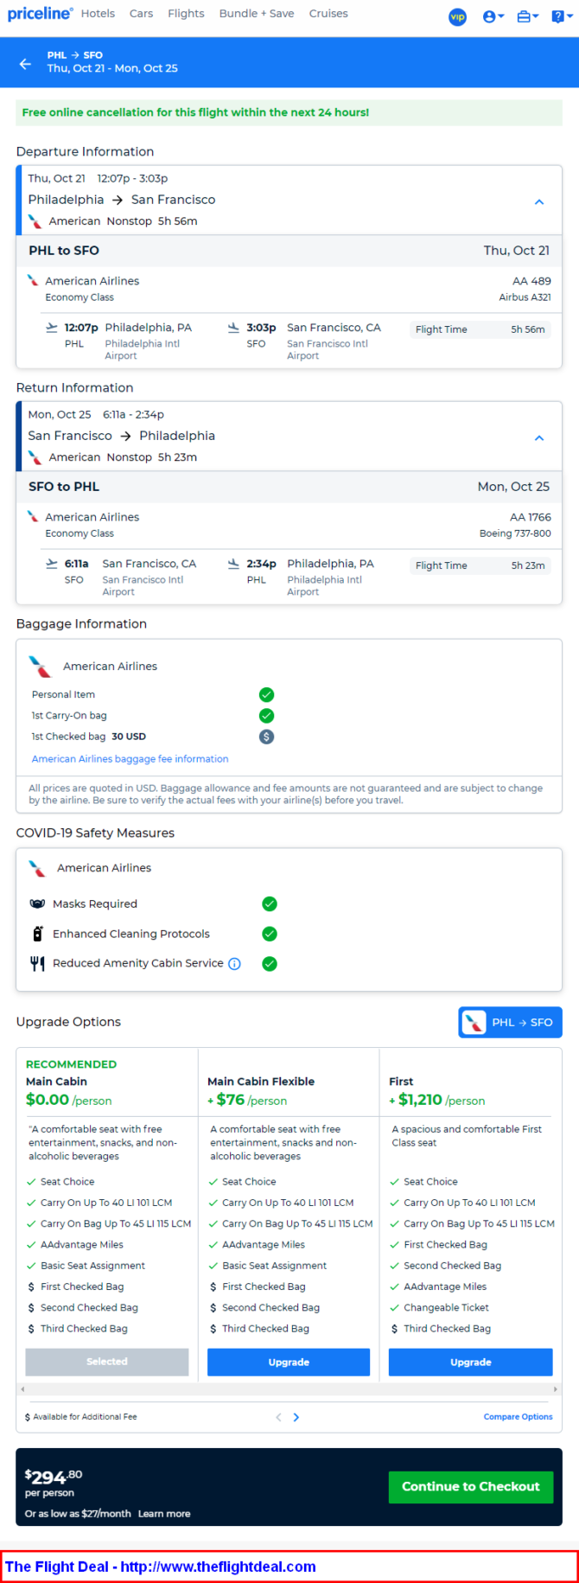Collapse the Return Information flight details
The width and height of the screenshot is (579, 1583).
click(539, 437)
